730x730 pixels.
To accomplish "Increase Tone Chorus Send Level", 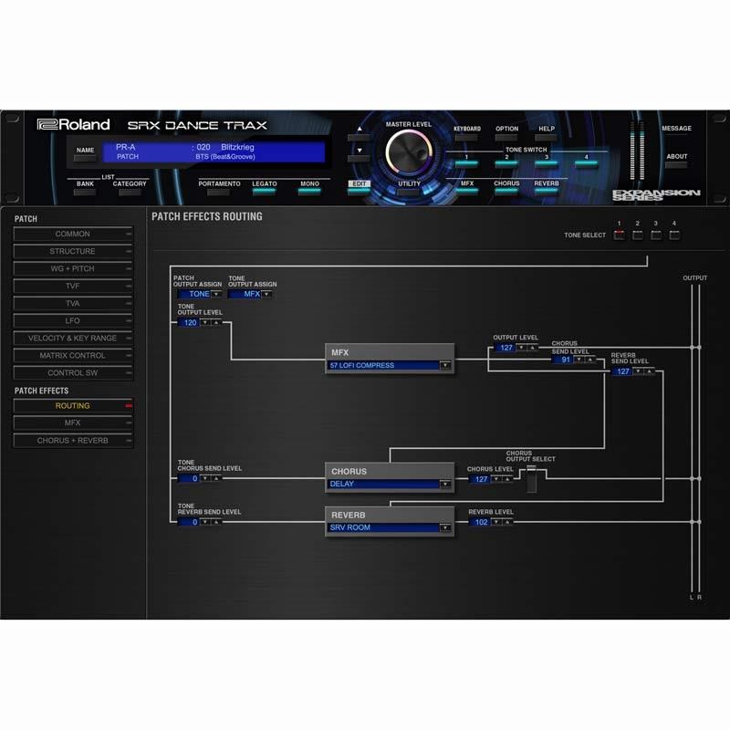I will (x=216, y=478).
